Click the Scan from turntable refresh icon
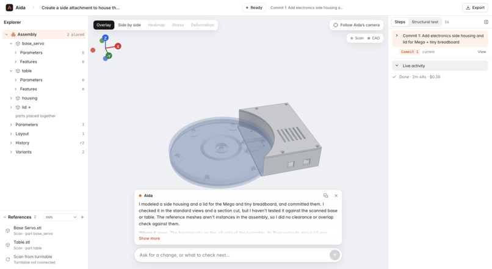492x269 pixels. (x=7, y=259)
